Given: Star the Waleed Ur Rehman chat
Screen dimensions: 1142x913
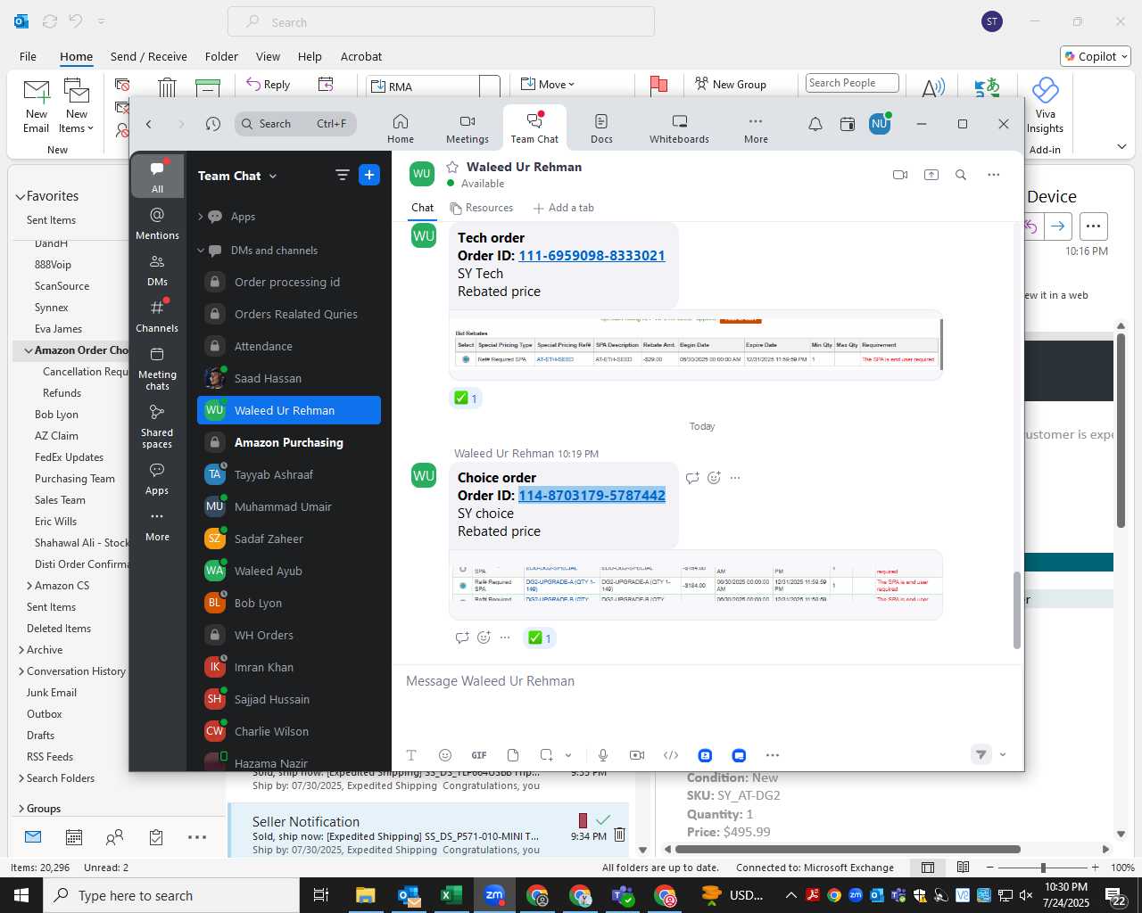Looking at the screenshot, I should (452, 167).
